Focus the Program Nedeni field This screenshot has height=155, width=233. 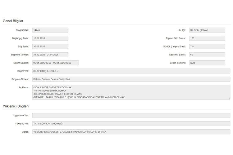pyautogui.click(x=131, y=79)
